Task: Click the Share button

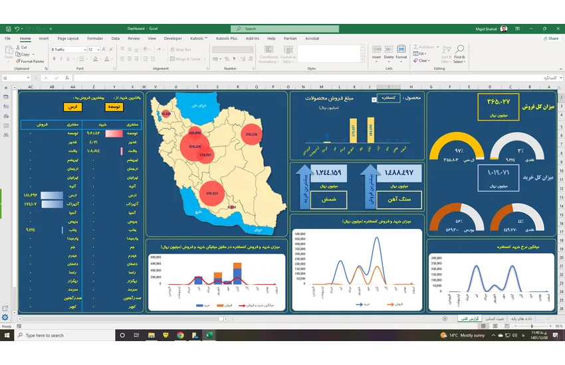Action: [550, 38]
